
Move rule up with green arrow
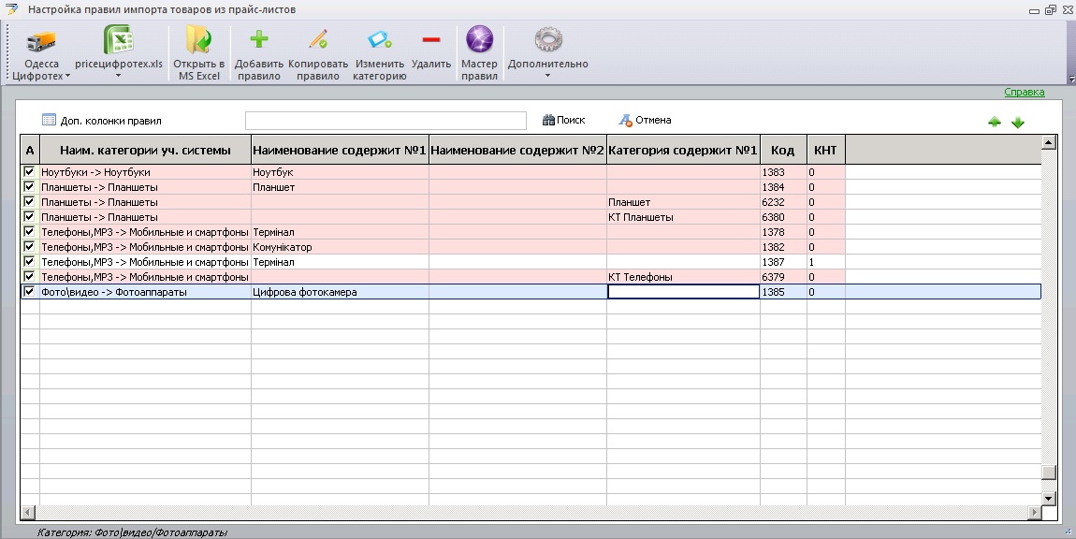click(x=995, y=123)
